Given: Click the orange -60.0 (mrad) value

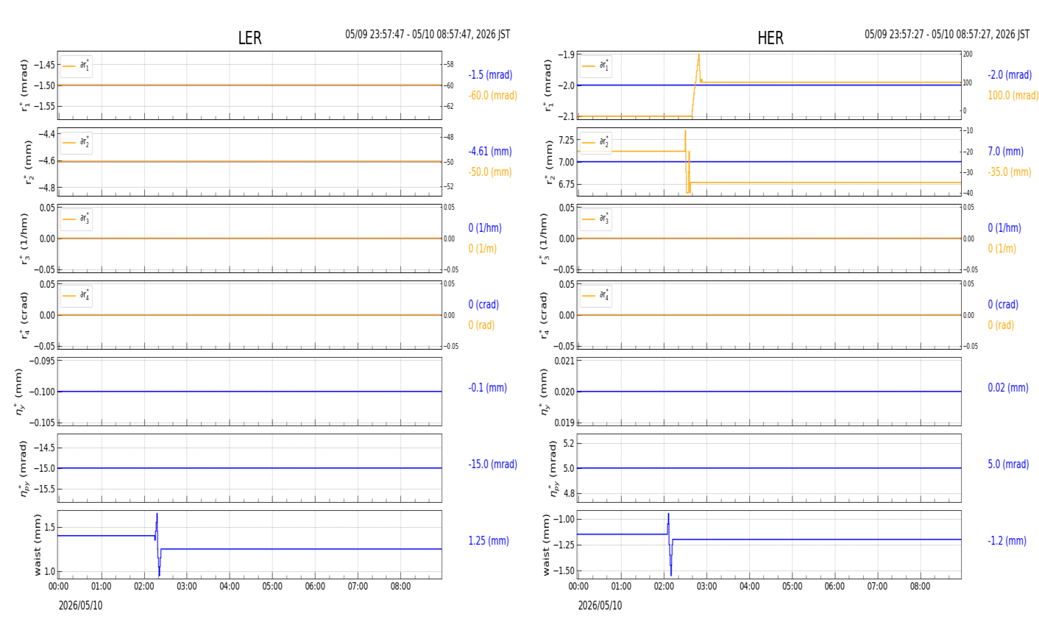Looking at the screenshot, I should [492, 96].
